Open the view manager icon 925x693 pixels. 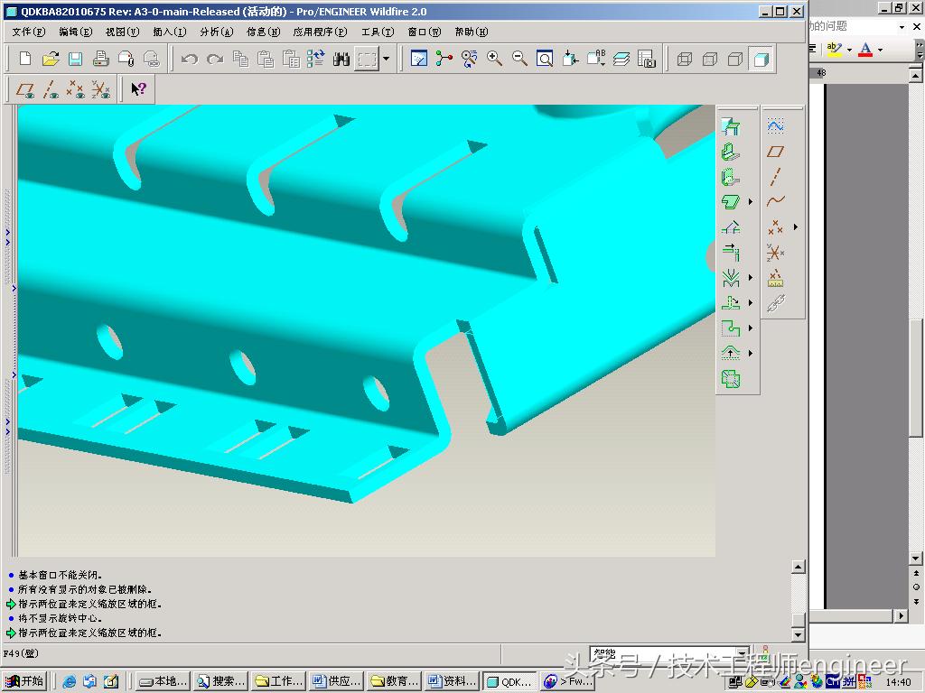tap(647, 59)
